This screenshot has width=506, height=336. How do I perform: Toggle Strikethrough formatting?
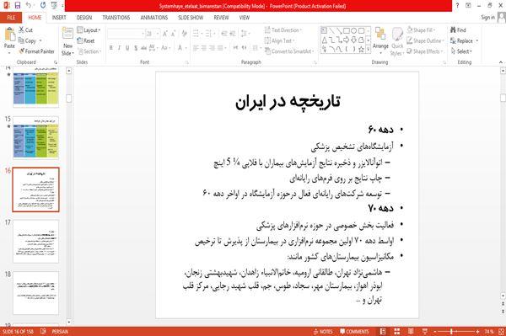144,48
